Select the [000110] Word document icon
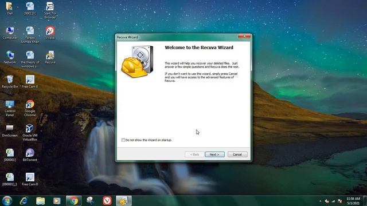The height and width of the screenshot is (206, 367). click(x=30, y=9)
